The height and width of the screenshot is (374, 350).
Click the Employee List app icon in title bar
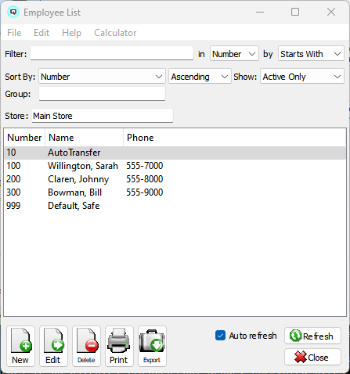(13, 13)
